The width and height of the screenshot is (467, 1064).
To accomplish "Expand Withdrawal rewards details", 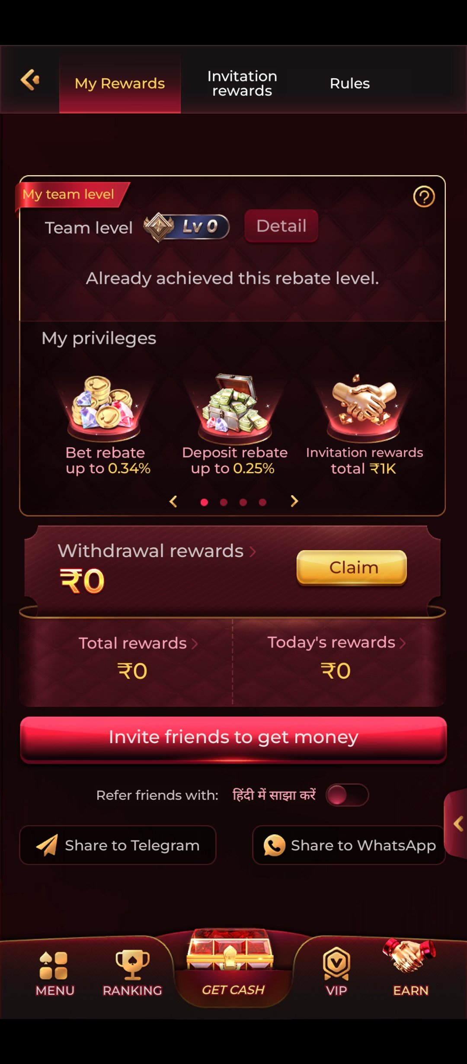I will [x=157, y=551].
